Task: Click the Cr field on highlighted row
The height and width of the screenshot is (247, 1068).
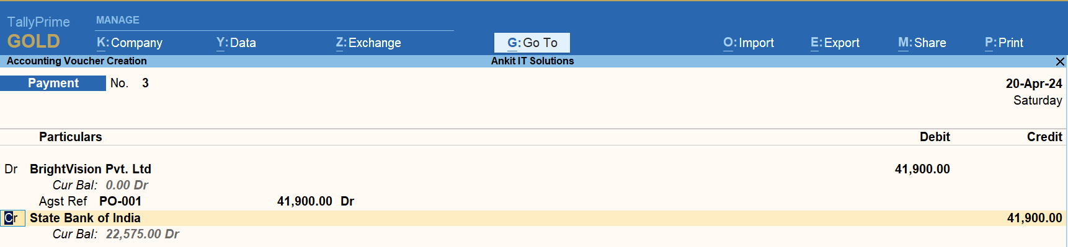Action: (x=12, y=218)
